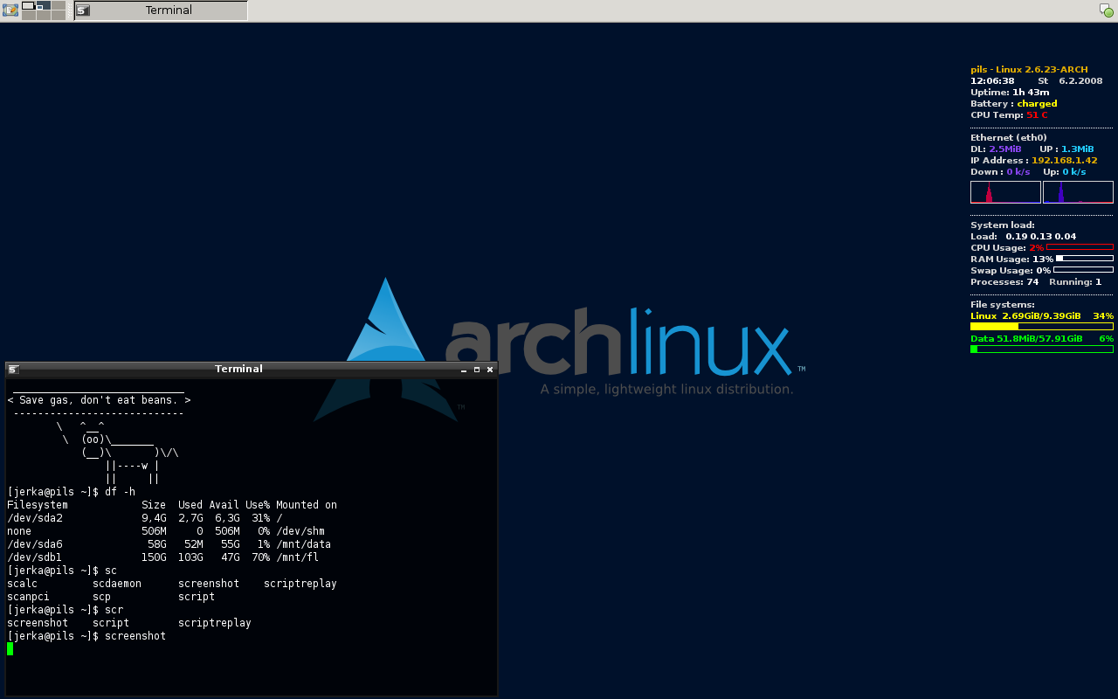This screenshot has width=1118, height=699.
Task: Click the '12:06:38' clock in the monitor
Action: click(992, 81)
